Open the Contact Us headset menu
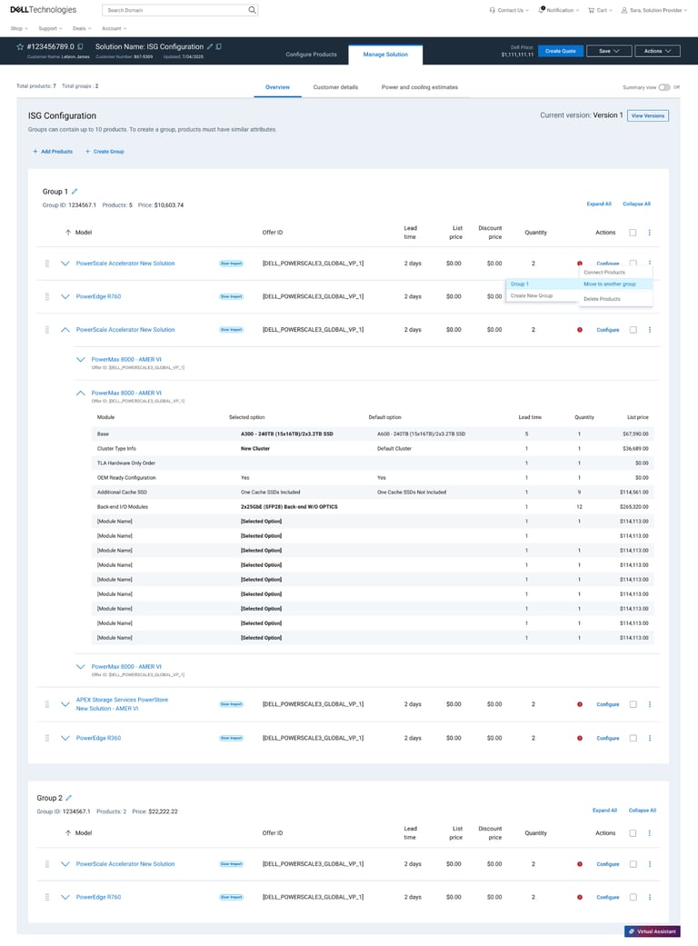The width and height of the screenshot is (698, 946). (509, 10)
